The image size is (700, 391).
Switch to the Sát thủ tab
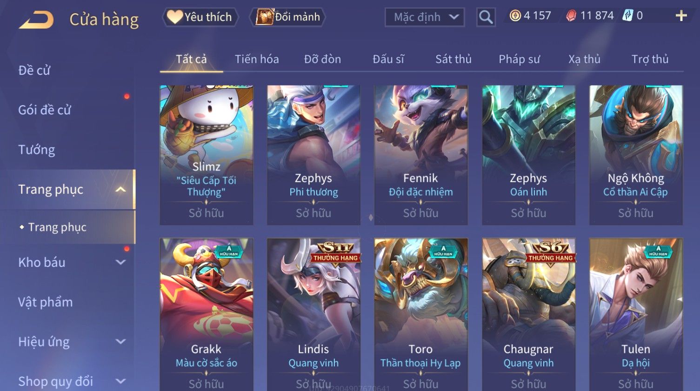pyautogui.click(x=453, y=59)
